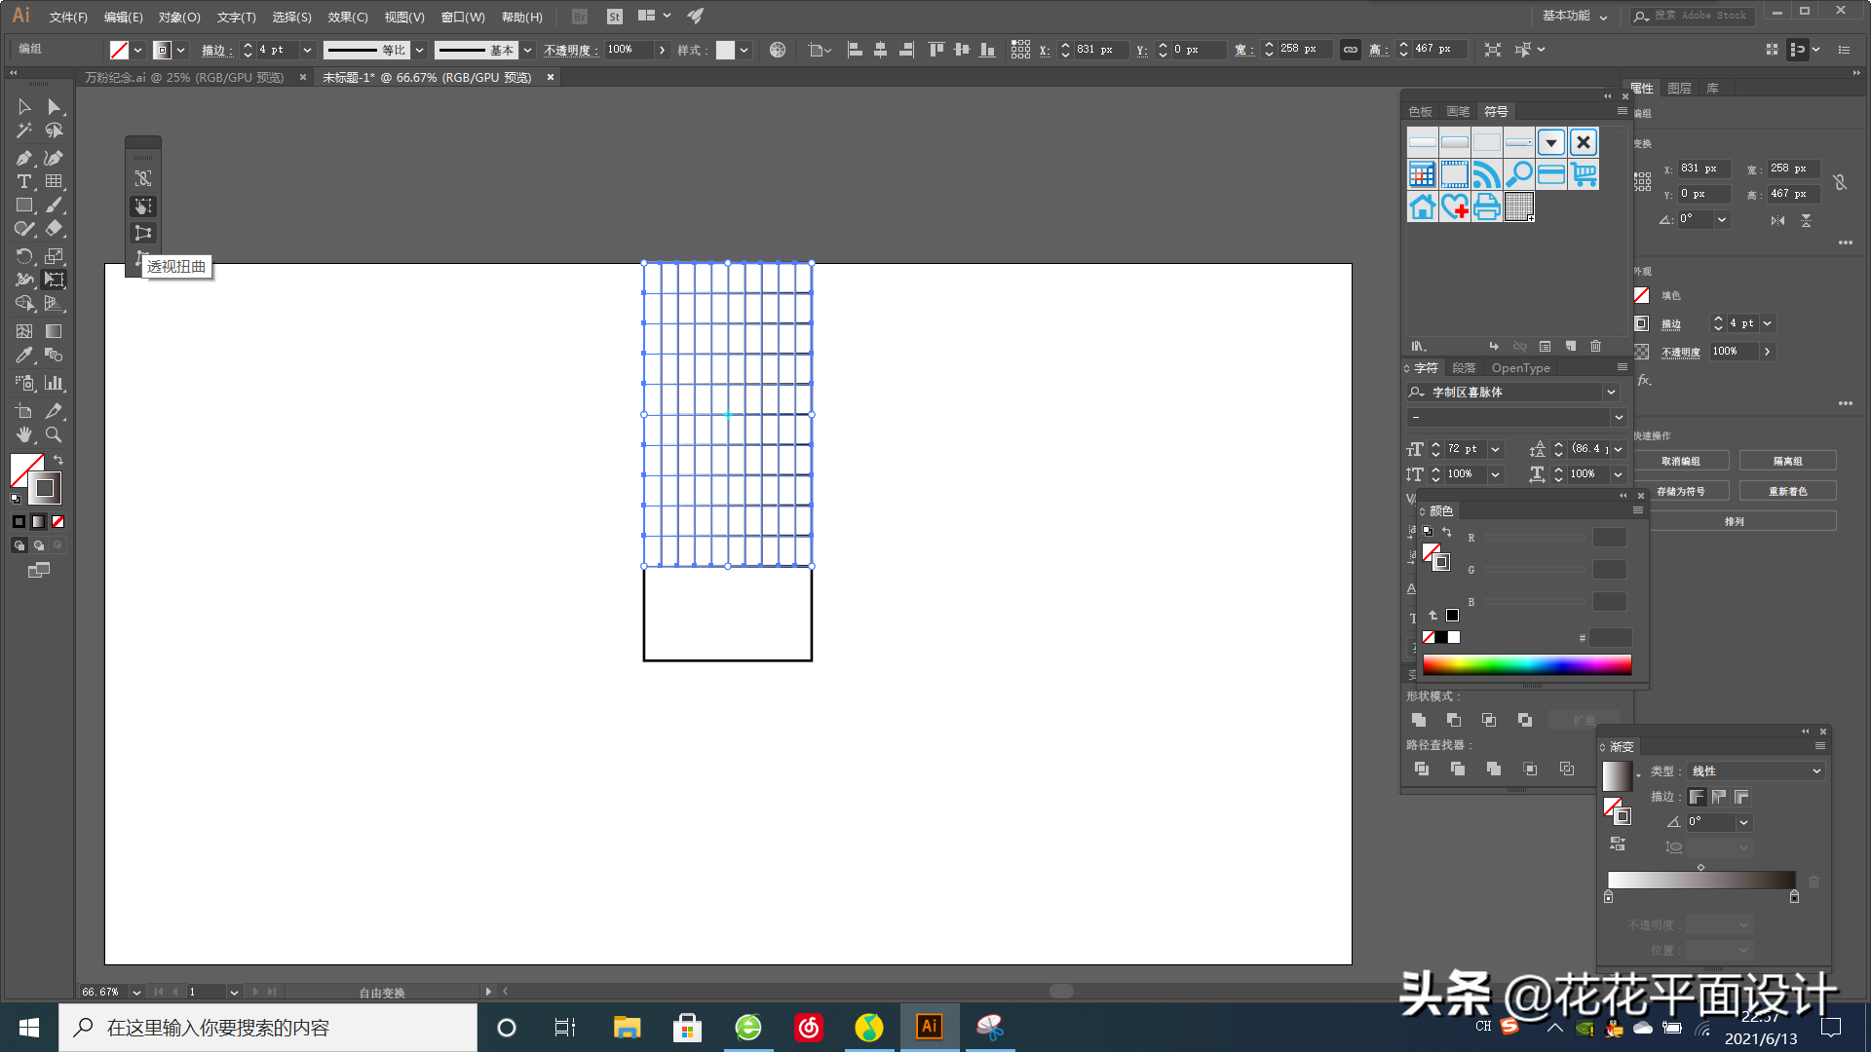Open the 对象(O) menu
The height and width of the screenshot is (1052, 1871).
(x=179, y=17)
